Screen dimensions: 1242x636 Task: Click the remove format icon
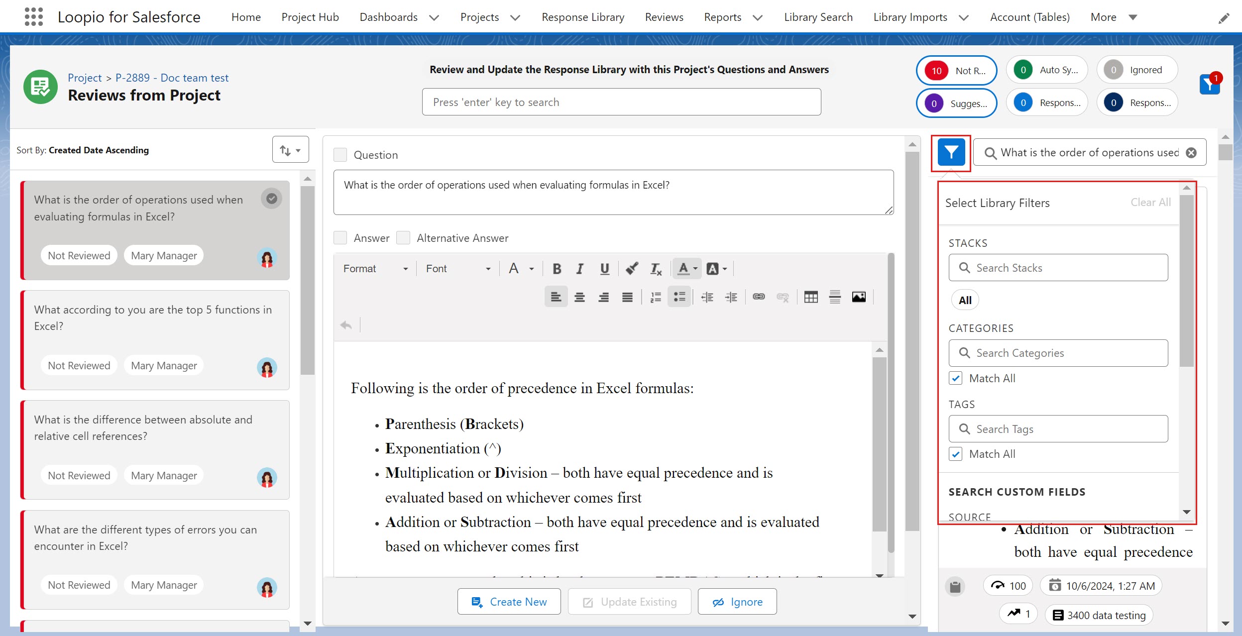(656, 269)
